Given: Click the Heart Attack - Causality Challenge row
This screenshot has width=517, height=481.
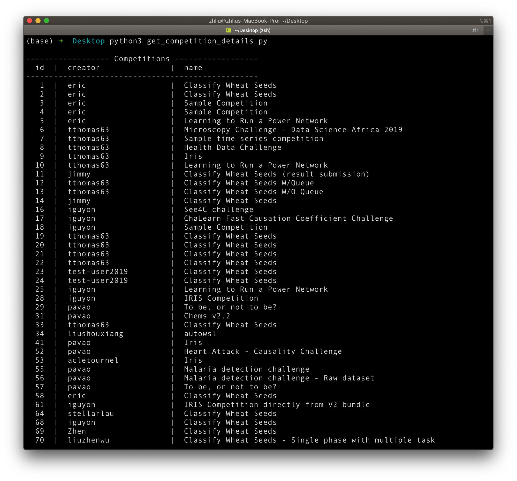Looking at the screenshot, I should click(263, 351).
